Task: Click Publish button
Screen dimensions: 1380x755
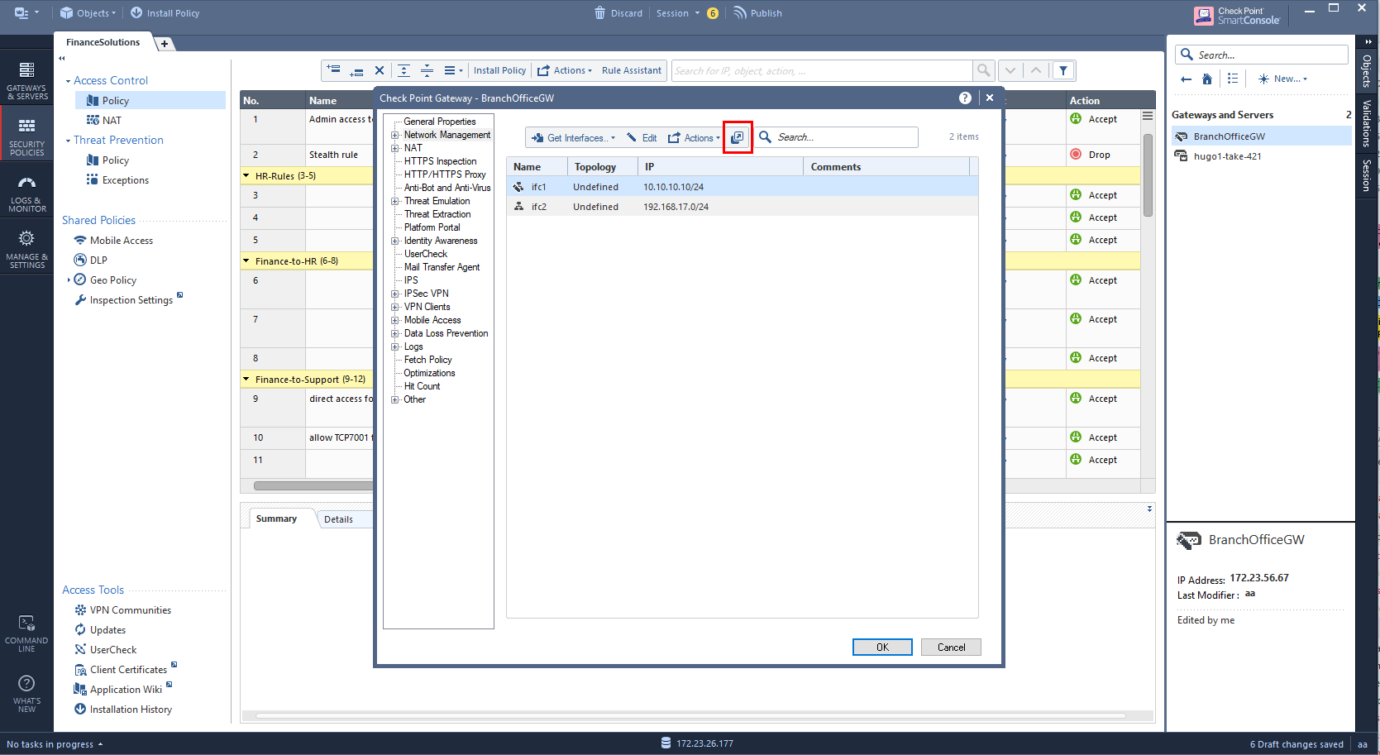Action: pyautogui.click(x=757, y=13)
